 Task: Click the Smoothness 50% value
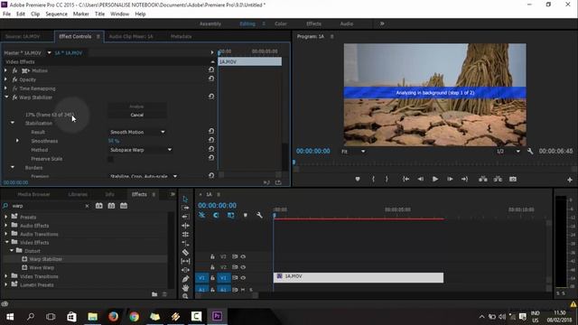click(114, 141)
